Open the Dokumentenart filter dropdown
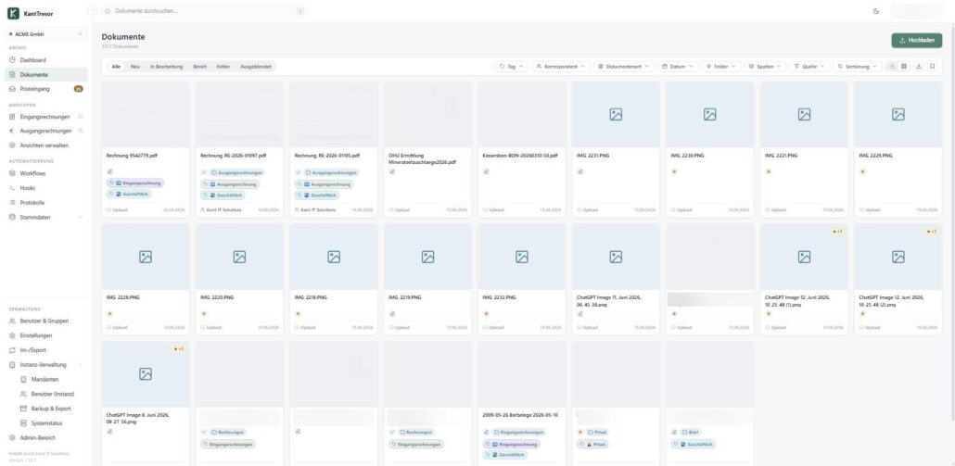The height and width of the screenshot is (466, 955). point(624,67)
